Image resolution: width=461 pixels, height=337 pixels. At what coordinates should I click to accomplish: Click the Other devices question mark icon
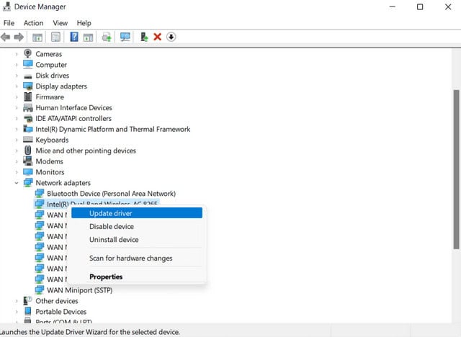[28, 300]
